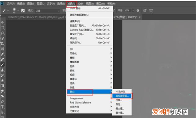Expand the 3D filter submenu
This screenshot has height=118, width=196.
90,49
